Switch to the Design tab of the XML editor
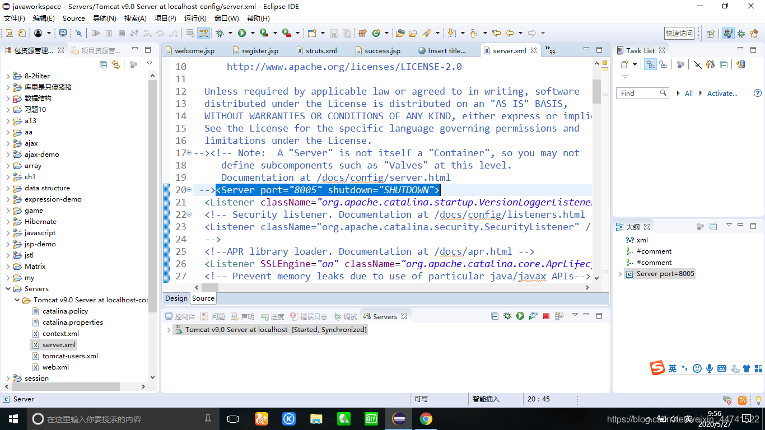Image resolution: width=765 pixels, height=430 pixels. (x=176, y=298)
